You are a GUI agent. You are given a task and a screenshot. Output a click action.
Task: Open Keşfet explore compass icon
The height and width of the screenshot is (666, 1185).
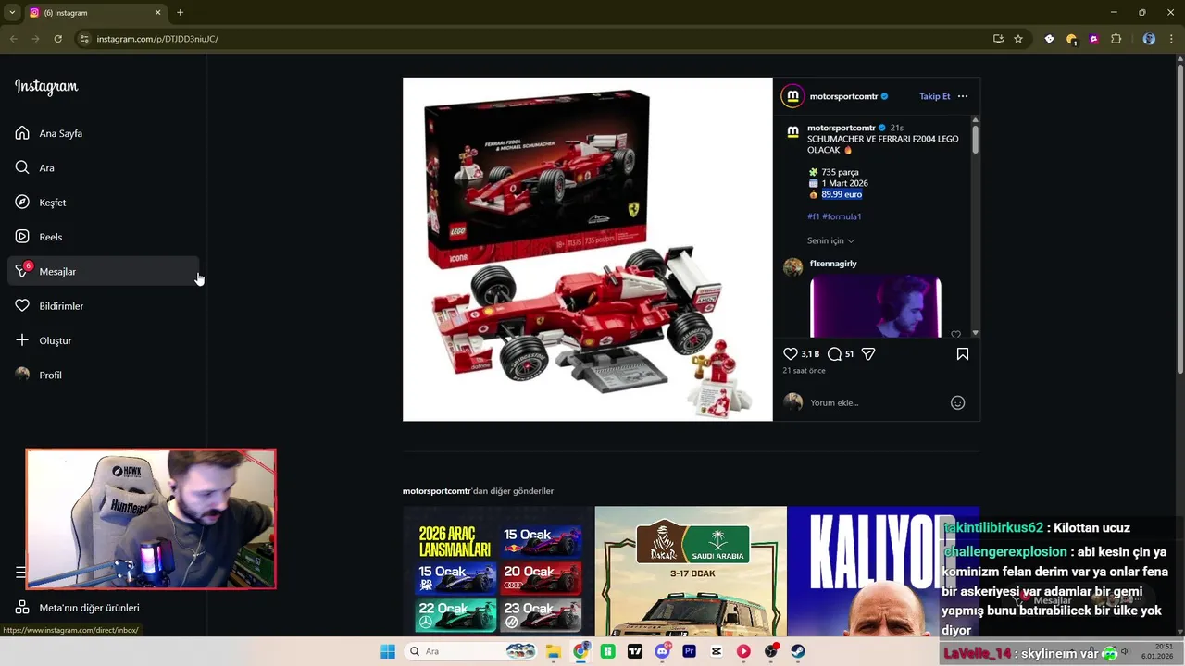[x=22, y=203]
